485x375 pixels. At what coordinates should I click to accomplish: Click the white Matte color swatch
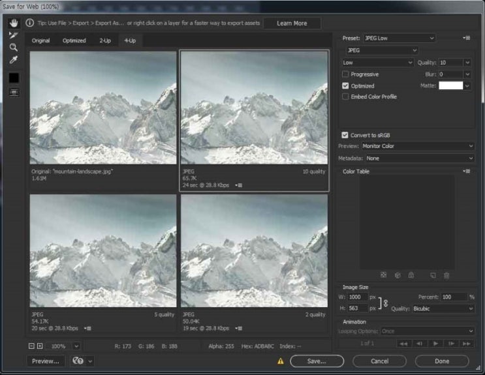(x=450, y=85)
